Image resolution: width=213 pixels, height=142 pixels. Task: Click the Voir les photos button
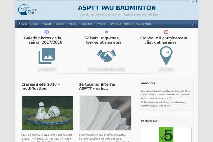tap(47, 70)
